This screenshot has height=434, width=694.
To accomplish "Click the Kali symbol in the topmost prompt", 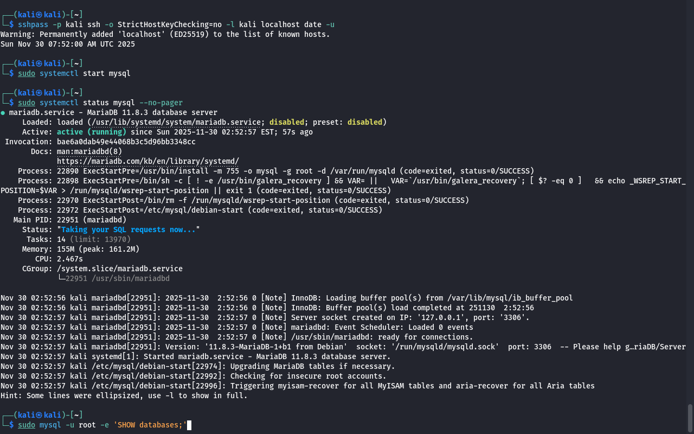I will pyautogui.click(x=39, y=15).
